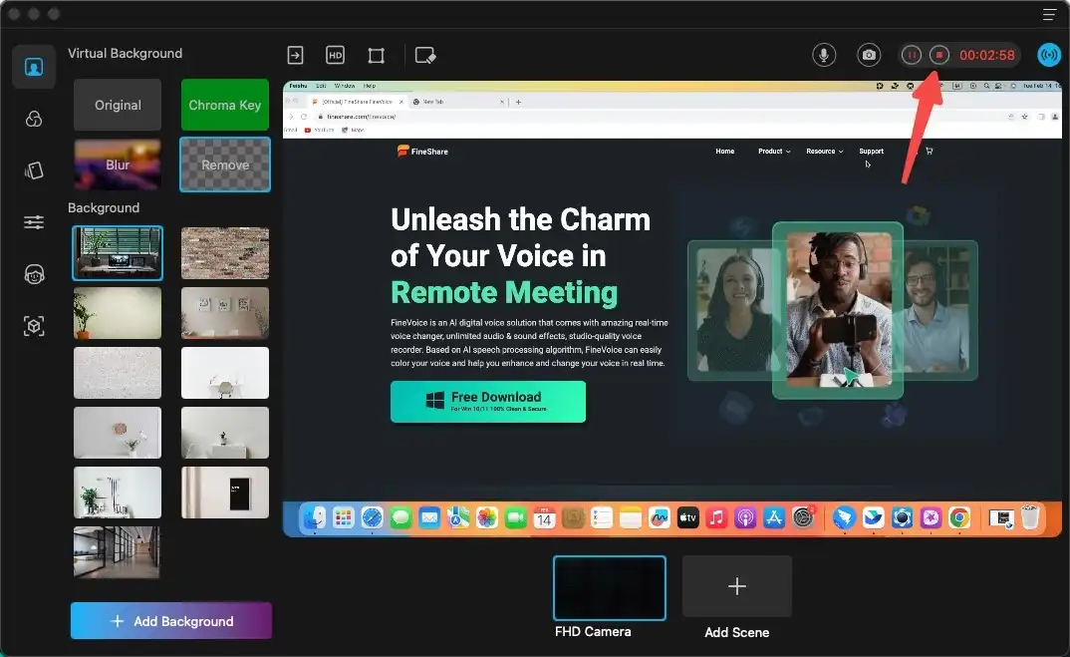Open the adjustment sliders sidebar icon
Viewport: 1070px width, 657px height.
pyautogui.click(x=34, y=222)
